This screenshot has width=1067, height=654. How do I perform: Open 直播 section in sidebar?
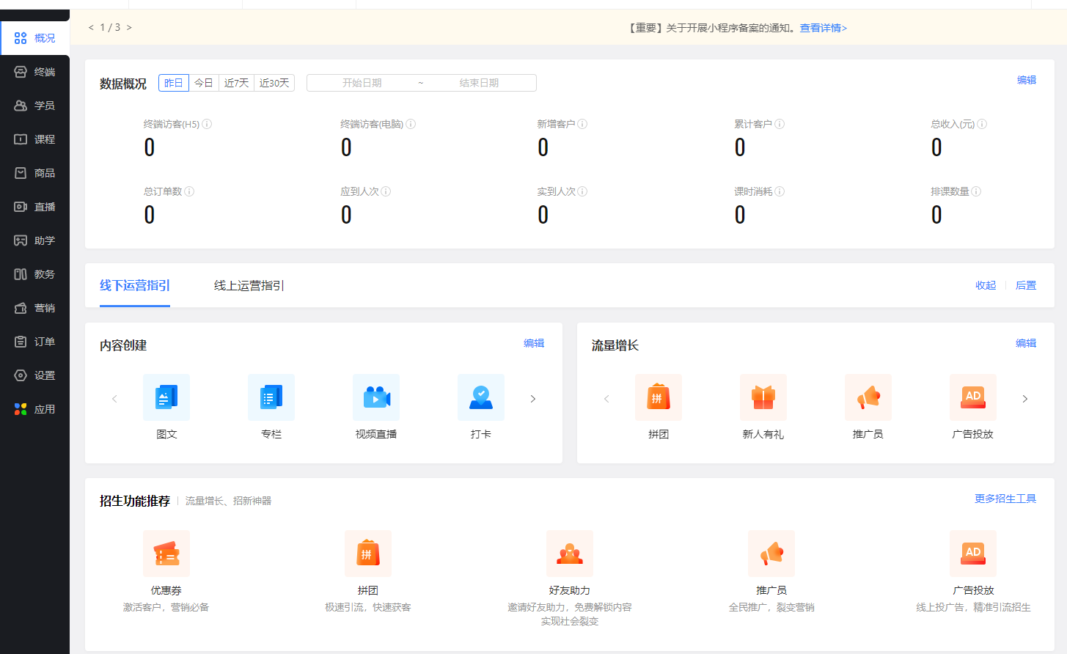[x=35, y=207]
